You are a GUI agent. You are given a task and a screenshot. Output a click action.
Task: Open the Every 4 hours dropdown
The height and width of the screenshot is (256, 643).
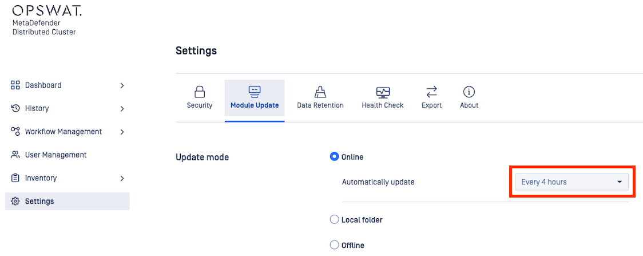coord(571,182)
